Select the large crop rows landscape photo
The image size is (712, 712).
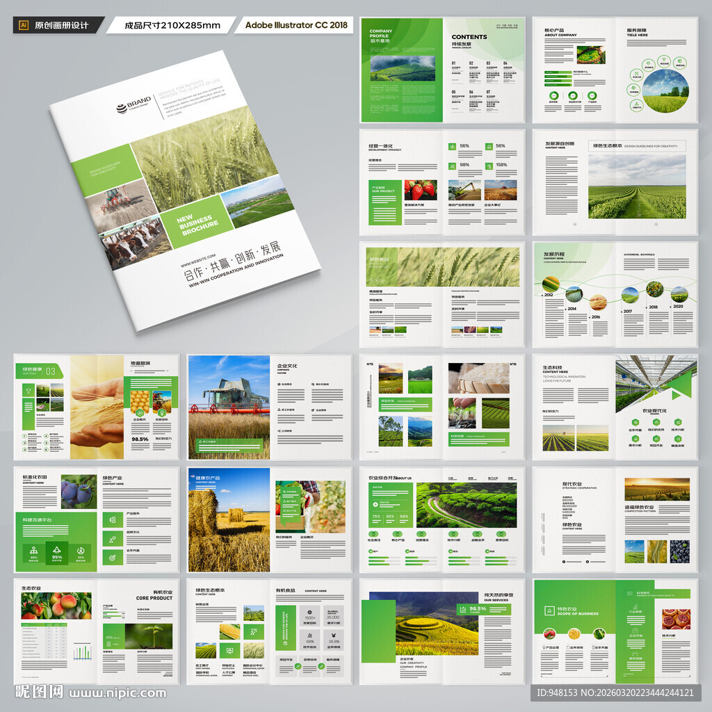click(x=637, y=186)
